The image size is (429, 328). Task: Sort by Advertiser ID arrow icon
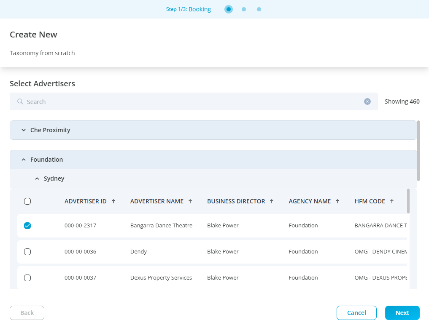pyautogui.click(x=113, y=201)
